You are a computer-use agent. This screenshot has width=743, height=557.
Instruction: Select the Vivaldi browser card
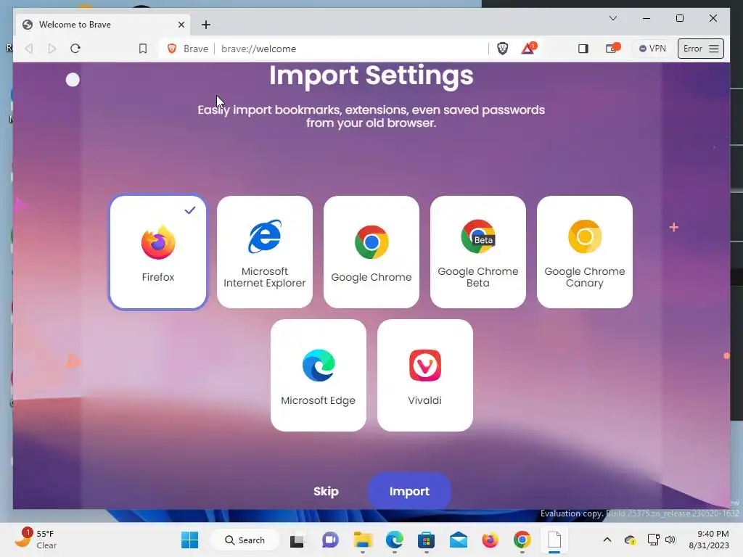click(x=424, y=375)
